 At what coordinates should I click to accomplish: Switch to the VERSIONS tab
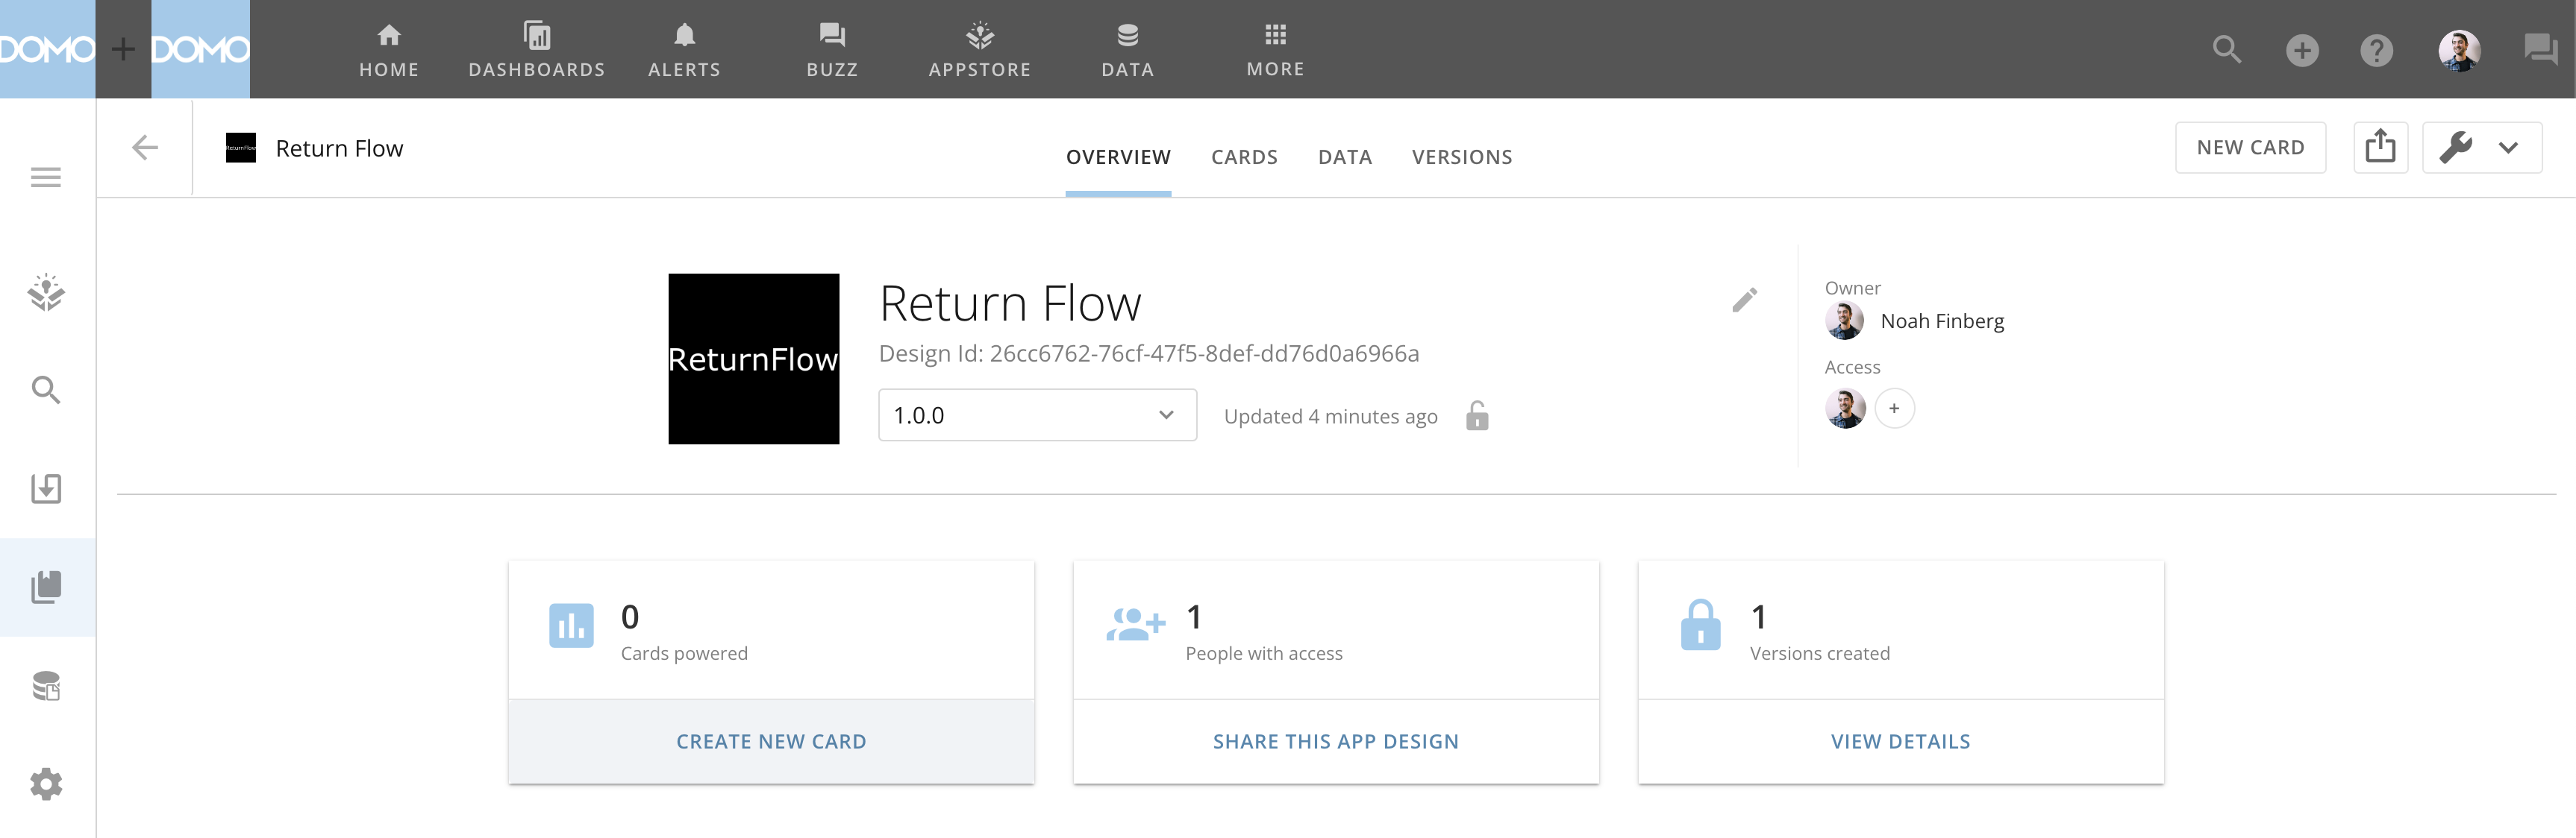coord(1461,157)
